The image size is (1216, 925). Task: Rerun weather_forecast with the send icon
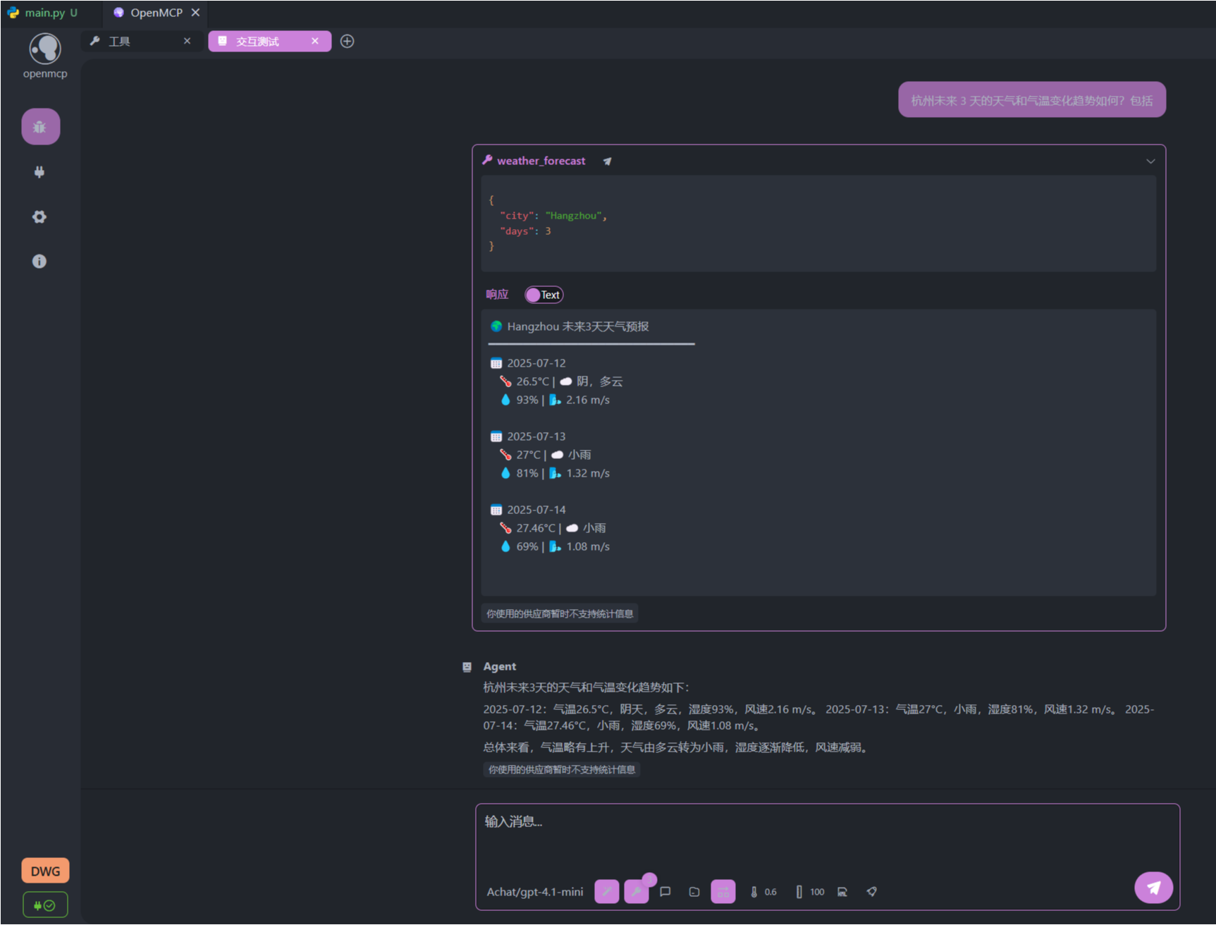[607, 161]
